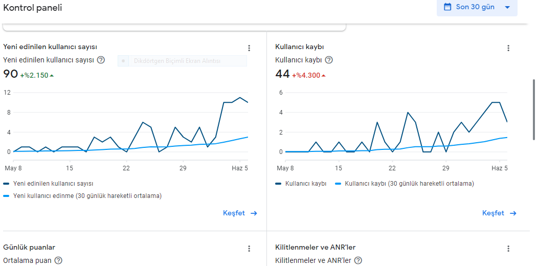Click the page vertical scrollbar thumb

click(x=533, y=109)
